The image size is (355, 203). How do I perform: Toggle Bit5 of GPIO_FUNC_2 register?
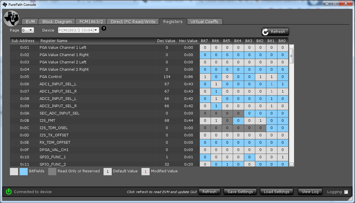[227, 164]
